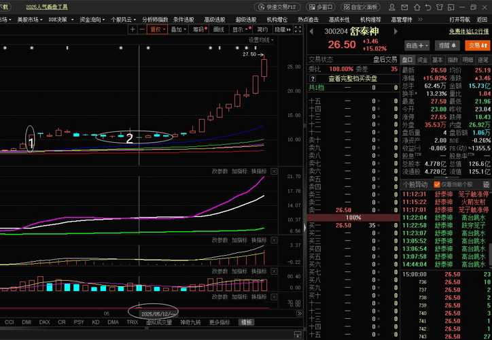
Task: Click 查看完整档买卖盘
Action: [353, 79]
